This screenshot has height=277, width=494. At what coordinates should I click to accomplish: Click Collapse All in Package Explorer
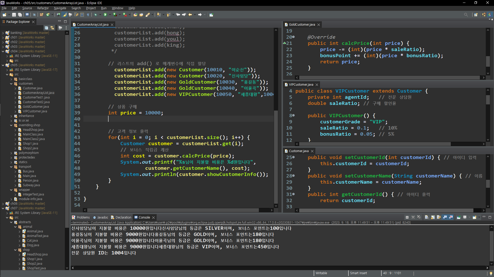tap(46, 28)
